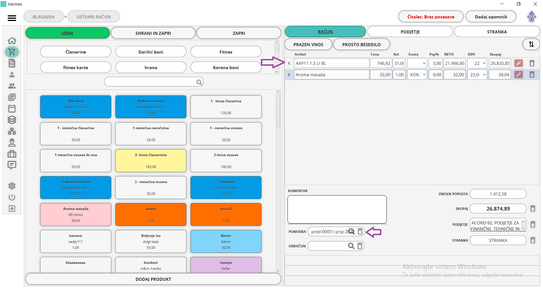The height and width of the screenshot is (291, 543).
Task: Click the ZAPRI button
Action: pos(239,33)
